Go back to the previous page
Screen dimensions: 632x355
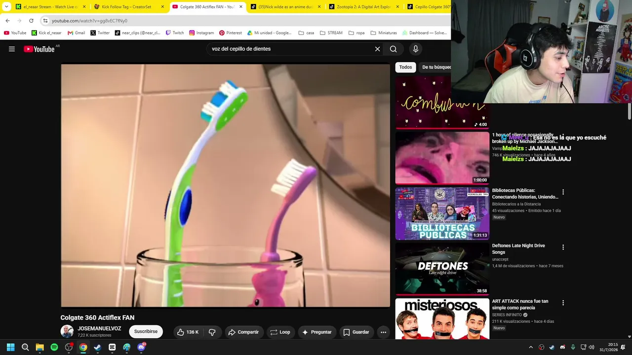pyautogui.click(x=7, y=21)
